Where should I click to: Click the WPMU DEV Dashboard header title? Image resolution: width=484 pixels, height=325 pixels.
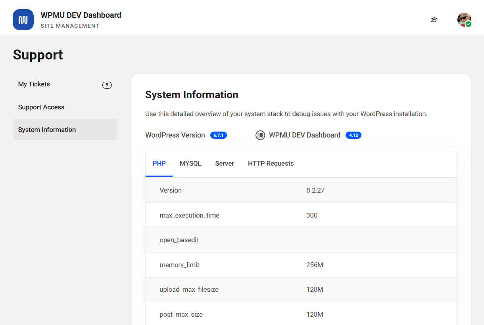(x=81, y=15)
